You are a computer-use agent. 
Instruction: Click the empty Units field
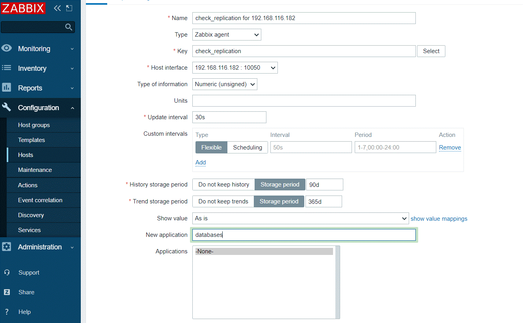[x=304, y=101]
